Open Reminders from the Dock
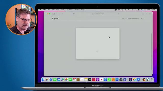The height and width of the screenshot is (91, 163). coord(82,80)
